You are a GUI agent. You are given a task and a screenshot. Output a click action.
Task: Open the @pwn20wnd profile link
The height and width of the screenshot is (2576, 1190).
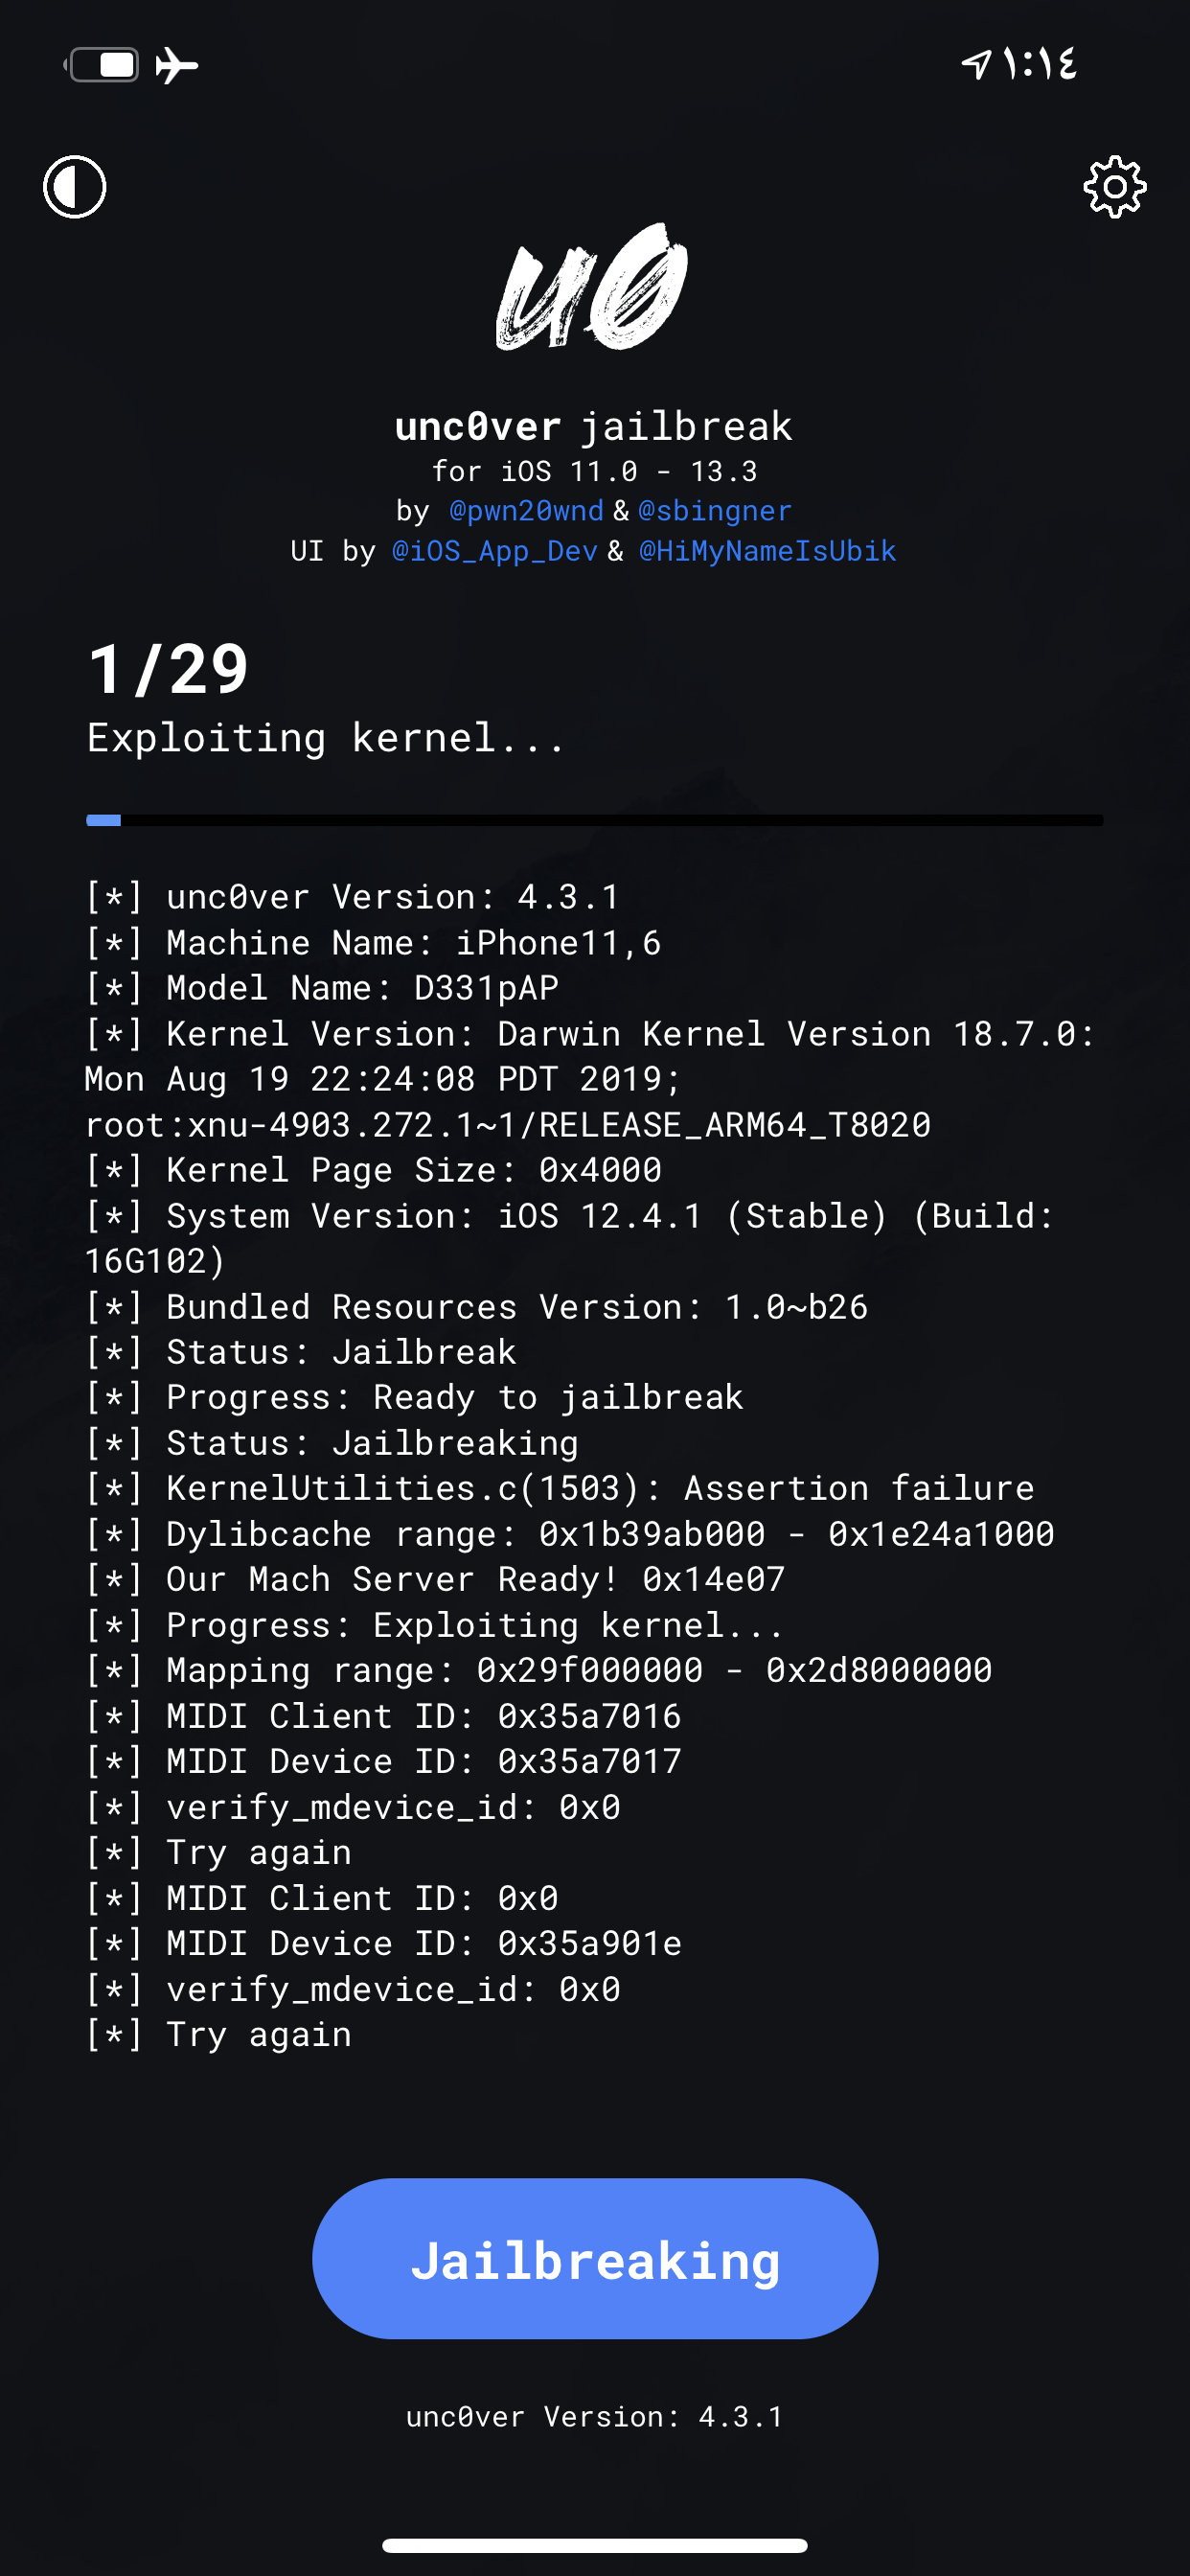point(526,511)
